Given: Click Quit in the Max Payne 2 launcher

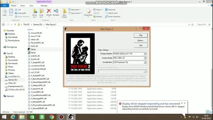Looking at the screenshot, I should coord(141,45).
